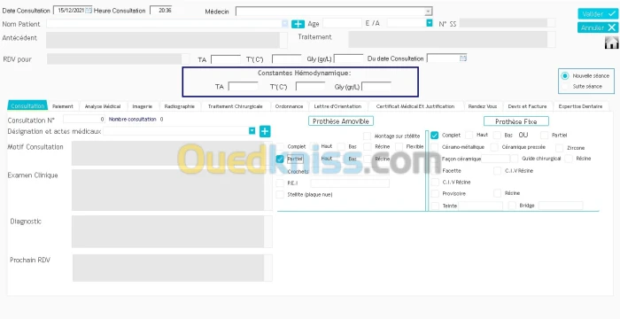Open the Devis et Facture tab
This screenshot has height=319, width=620.
pos(528,106)
